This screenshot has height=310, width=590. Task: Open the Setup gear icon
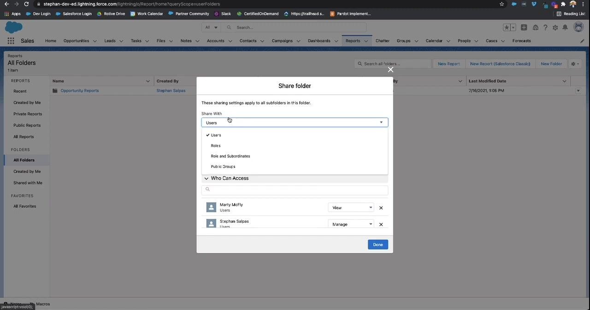tap(555, 28)
